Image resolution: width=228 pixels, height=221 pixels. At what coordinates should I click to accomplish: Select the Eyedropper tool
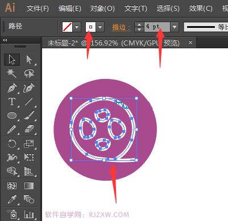[12, 199]
